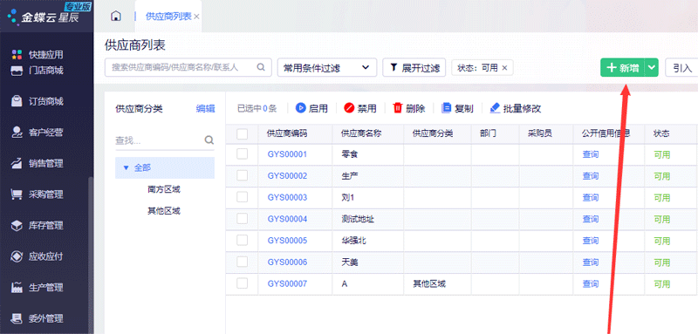Click the 删除 trash toolbar icon
Screen dimensions: 698x334
pos(398,107)
